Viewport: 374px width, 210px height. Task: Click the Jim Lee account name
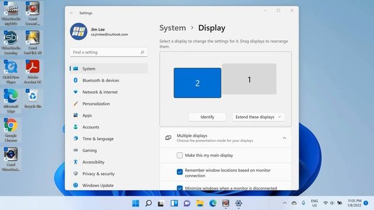98,30
